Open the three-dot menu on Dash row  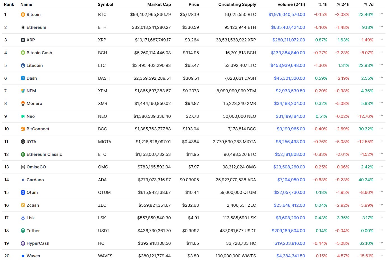[381, 77]
